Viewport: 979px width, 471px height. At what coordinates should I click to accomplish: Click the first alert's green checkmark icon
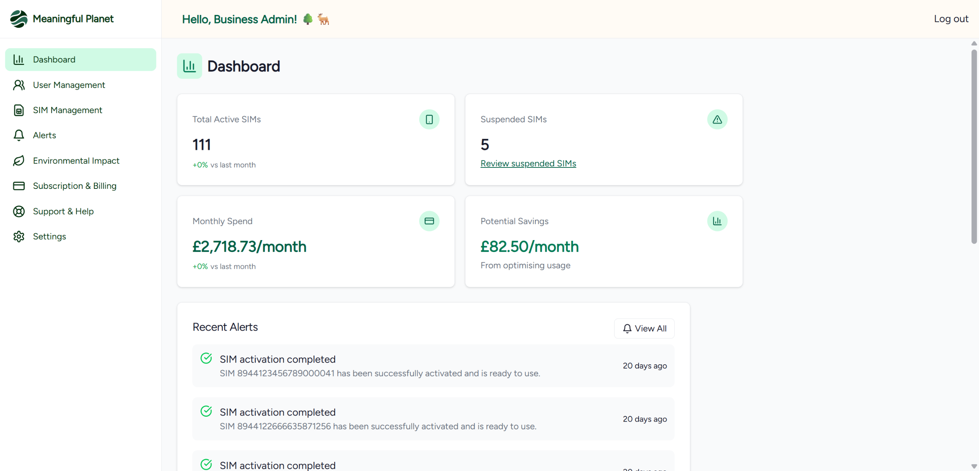click(x=206, y=358)
